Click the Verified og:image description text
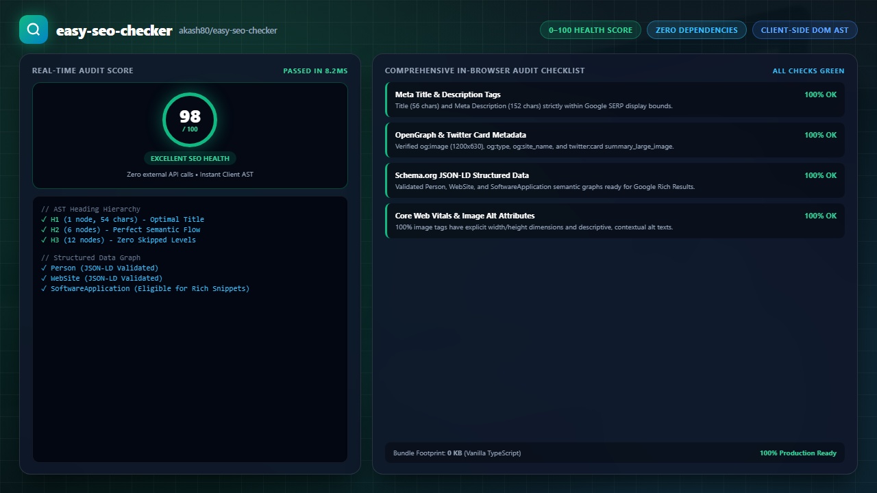Viewport: 877px width, 493px height. [x=534, y=147]
